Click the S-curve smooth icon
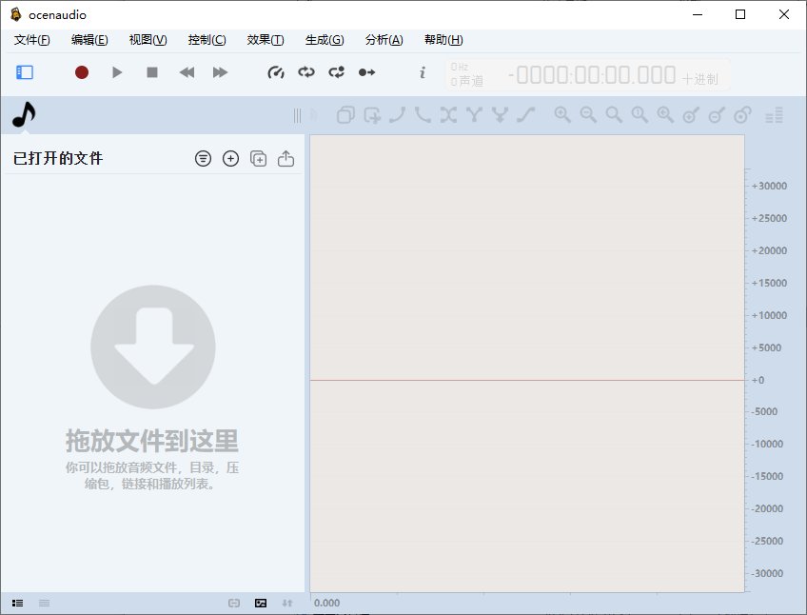The width and height of the screenshot is (807, 615). pos(525,115)
